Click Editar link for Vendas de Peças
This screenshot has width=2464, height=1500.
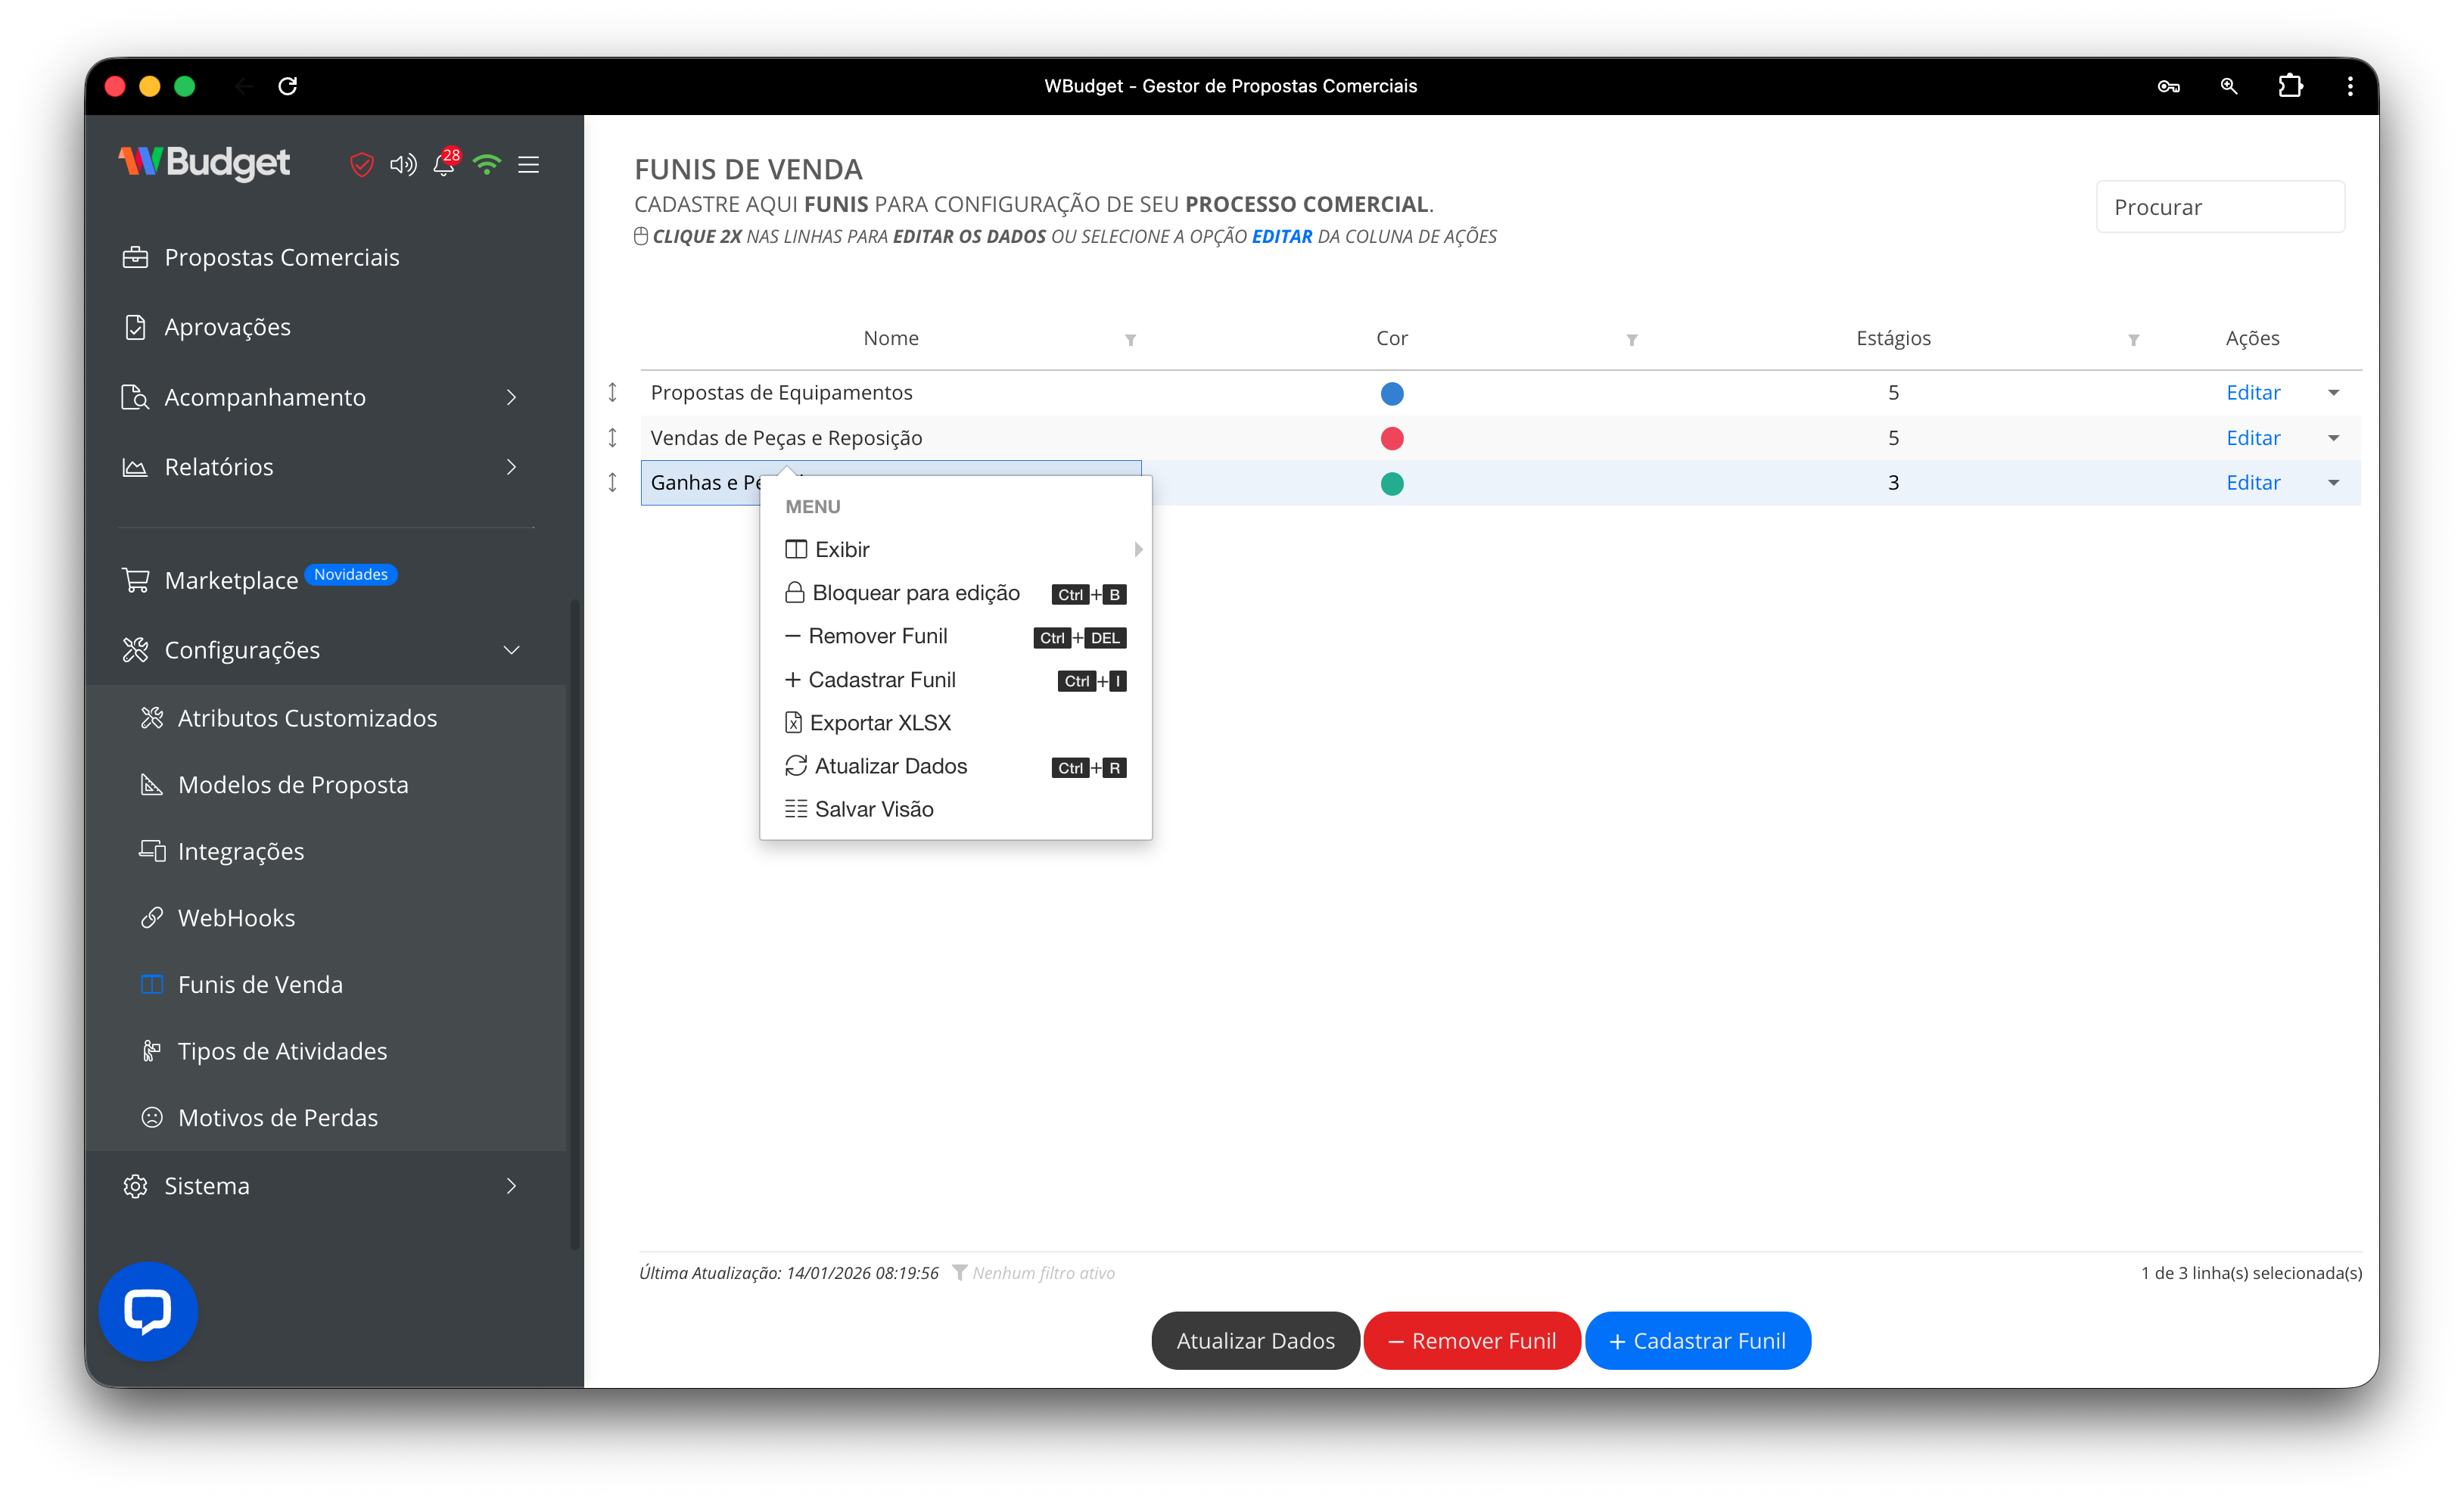coord(2252,438)
